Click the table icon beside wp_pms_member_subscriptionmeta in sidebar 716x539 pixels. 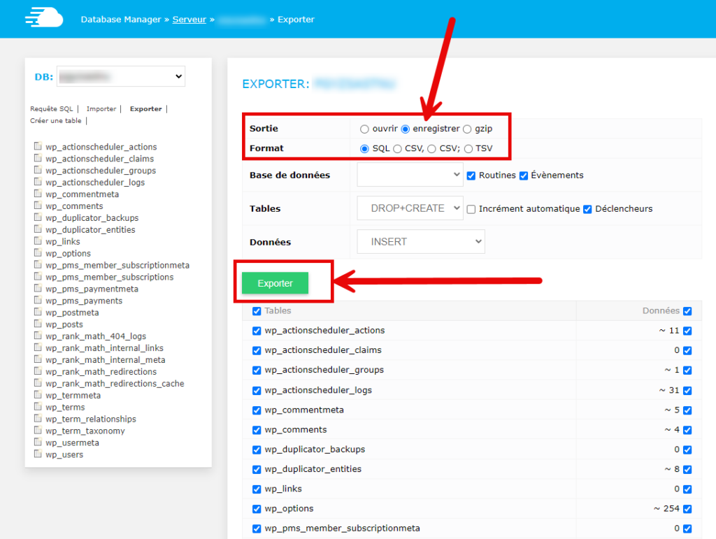click(x=38, y=265)
